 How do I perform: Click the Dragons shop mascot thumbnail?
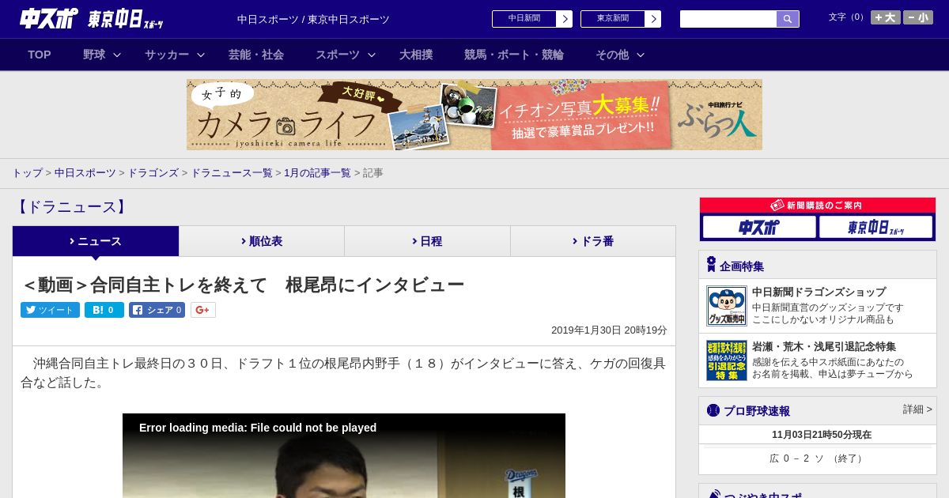[x=727, y=306]
